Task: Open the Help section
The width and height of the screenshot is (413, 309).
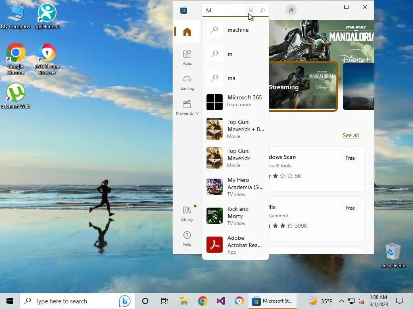Action: (x=187, y=239)
